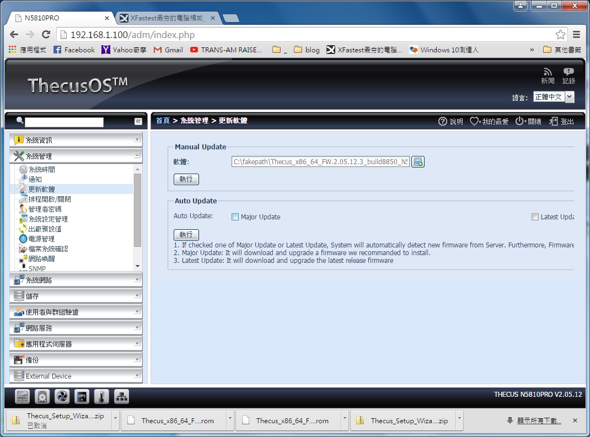Select 系統設定管理 in the tree

pyautogui.click(x=48, y=219)
